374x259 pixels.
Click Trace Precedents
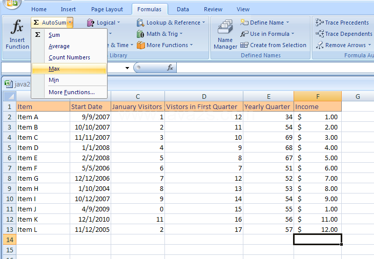342,23
